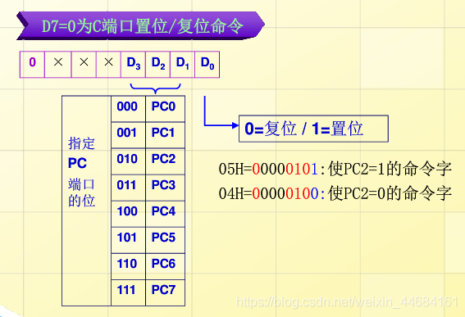This screenshot has height=317, width=465.
Task: Select table cell '100'
Action: click(129, 214)
